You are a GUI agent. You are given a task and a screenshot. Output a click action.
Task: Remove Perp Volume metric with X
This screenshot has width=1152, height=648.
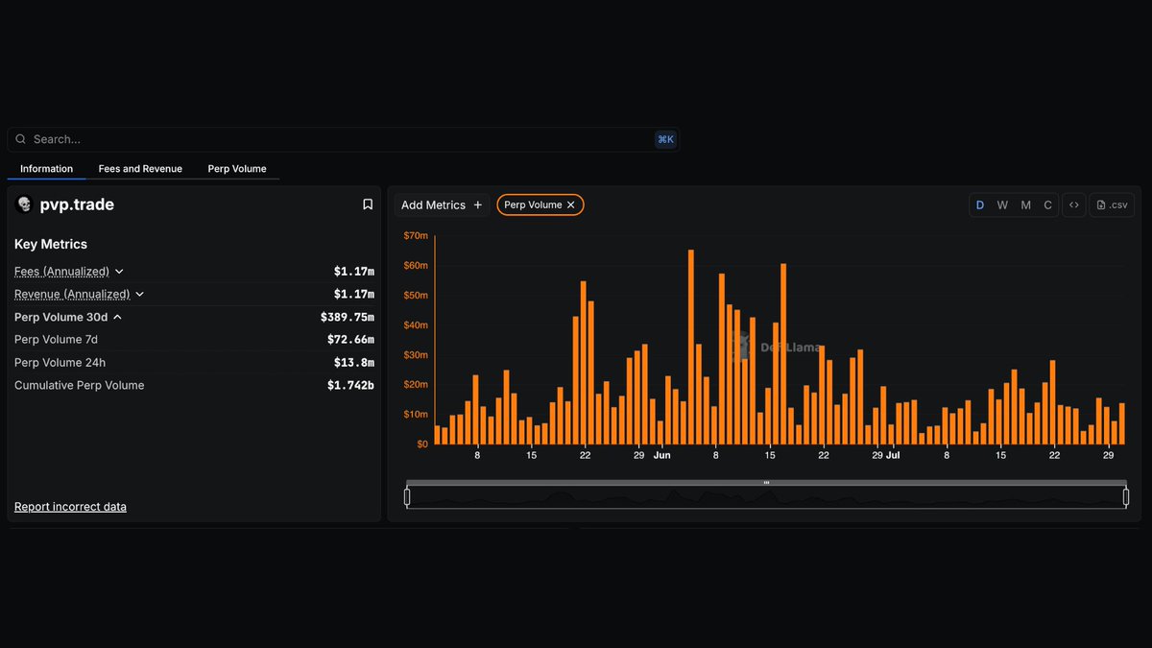[571, 204]
